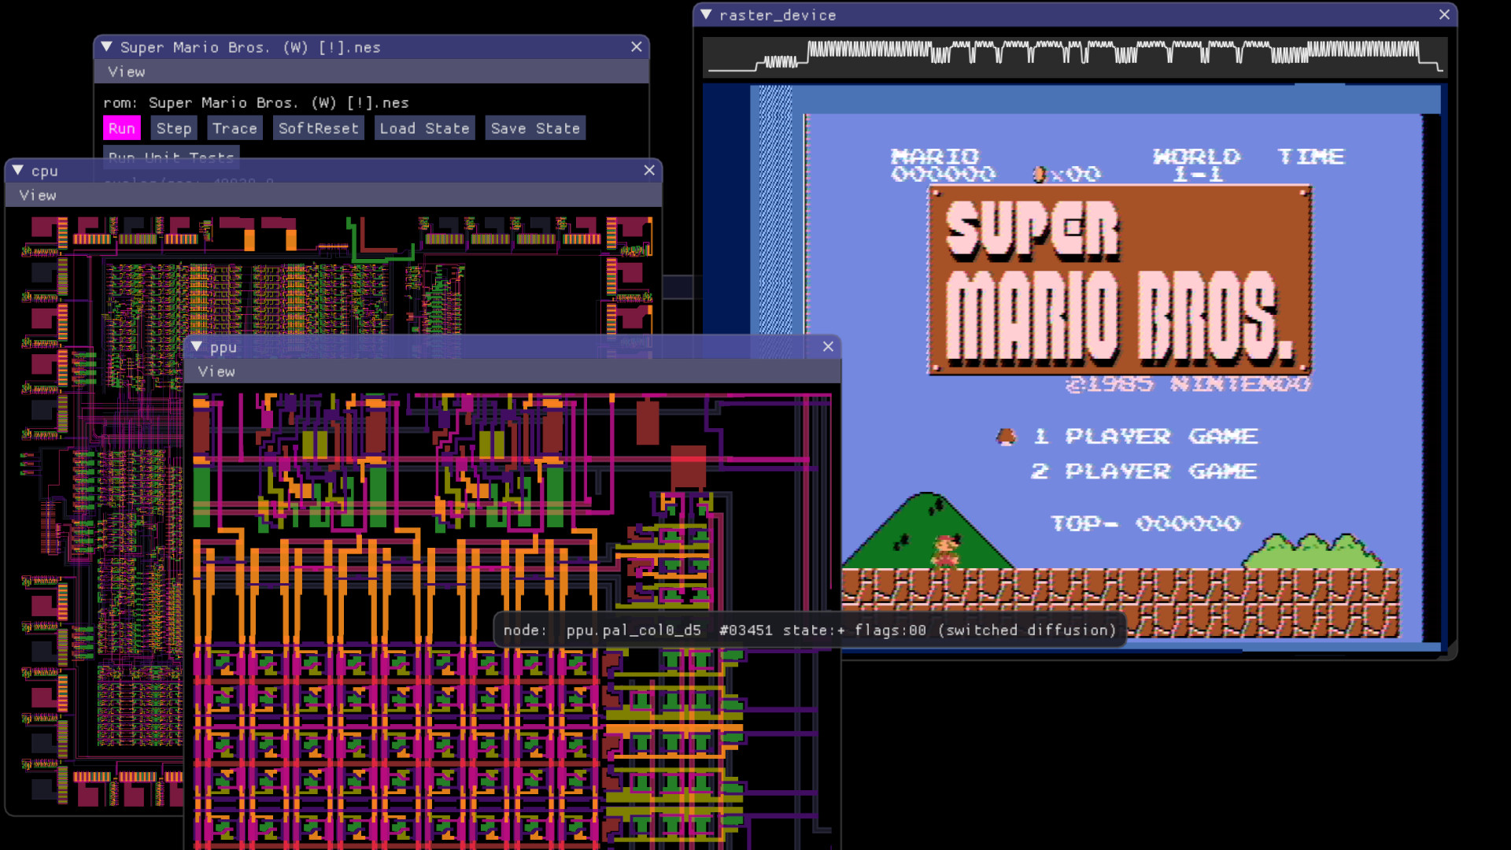Open View menu in the cpu window

pyautogui.click(x=38, y=195)
